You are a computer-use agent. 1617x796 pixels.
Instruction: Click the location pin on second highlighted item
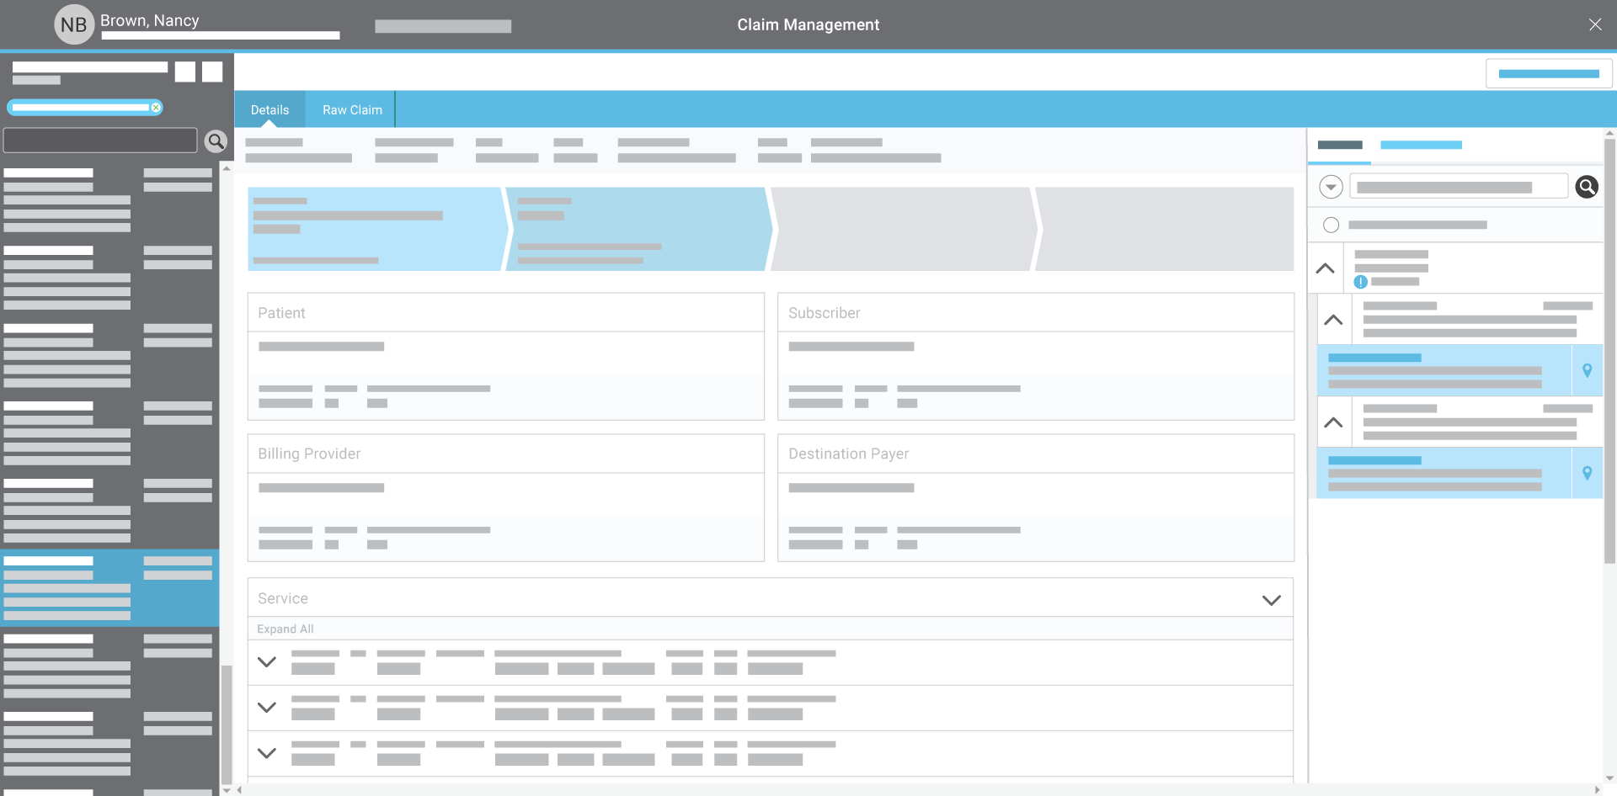[x=1587, y=473]
